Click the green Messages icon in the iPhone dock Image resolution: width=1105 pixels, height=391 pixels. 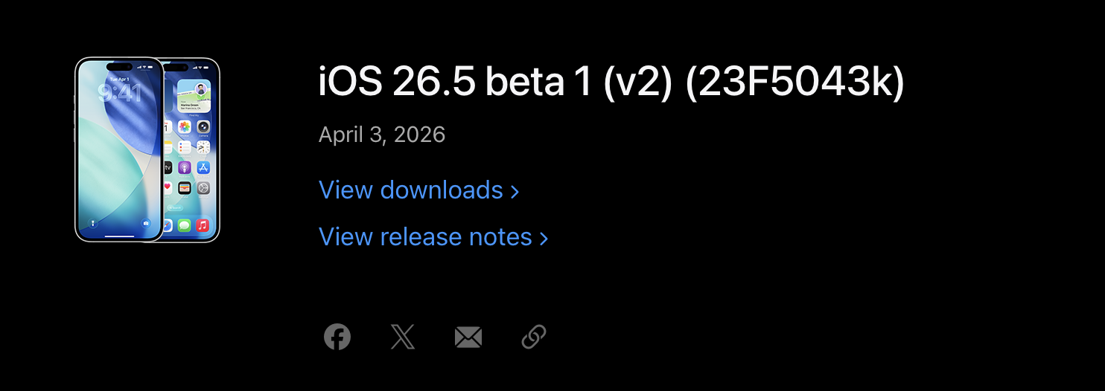point(184,225)
